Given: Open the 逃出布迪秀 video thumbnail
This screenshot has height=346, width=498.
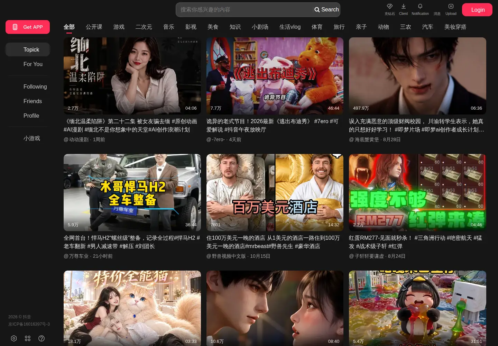Looking at the screenshot, I should [x=275, y=76].
